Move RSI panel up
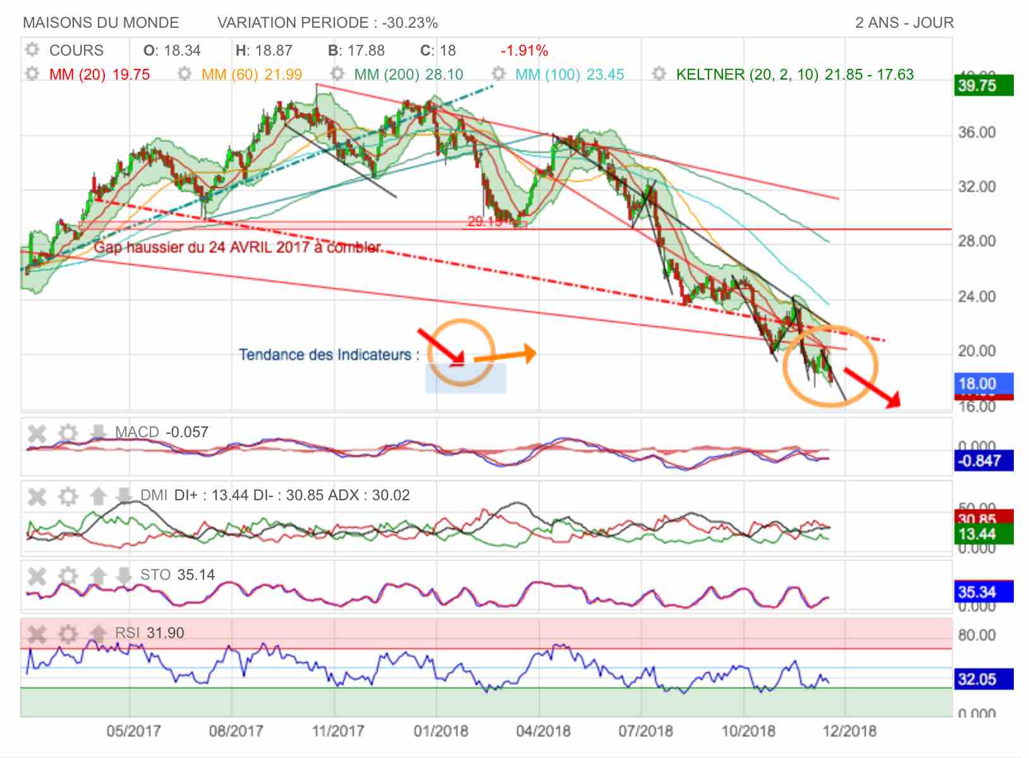The width and height of the screenshot is (1029, 758). (98, 632)
